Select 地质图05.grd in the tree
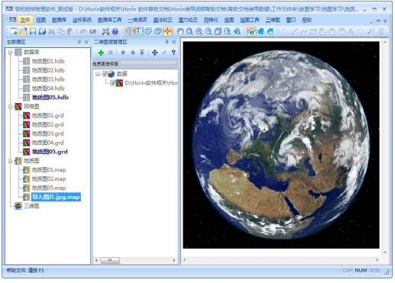The height and width of the screenshot is (283, 395). (50, 152)
